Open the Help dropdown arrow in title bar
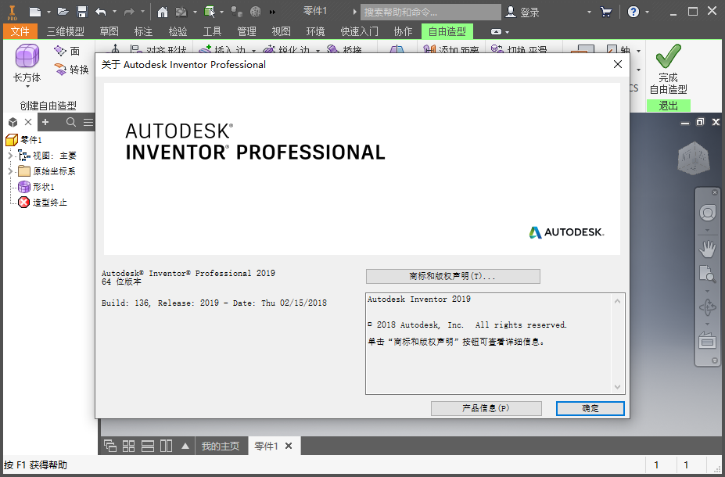The height and width of the screenshot is (477, 725). coord(647,12)
